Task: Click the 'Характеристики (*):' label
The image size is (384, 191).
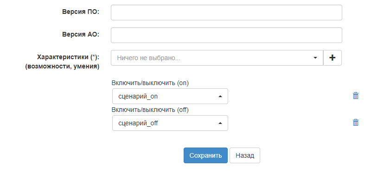Action: (68, 57)
